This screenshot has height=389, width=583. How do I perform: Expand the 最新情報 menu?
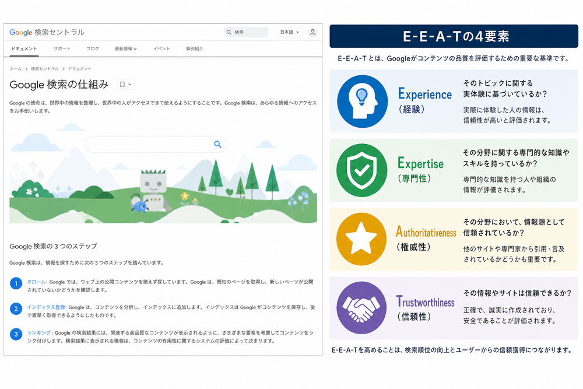pyautogui.click(x=126, y=49)
